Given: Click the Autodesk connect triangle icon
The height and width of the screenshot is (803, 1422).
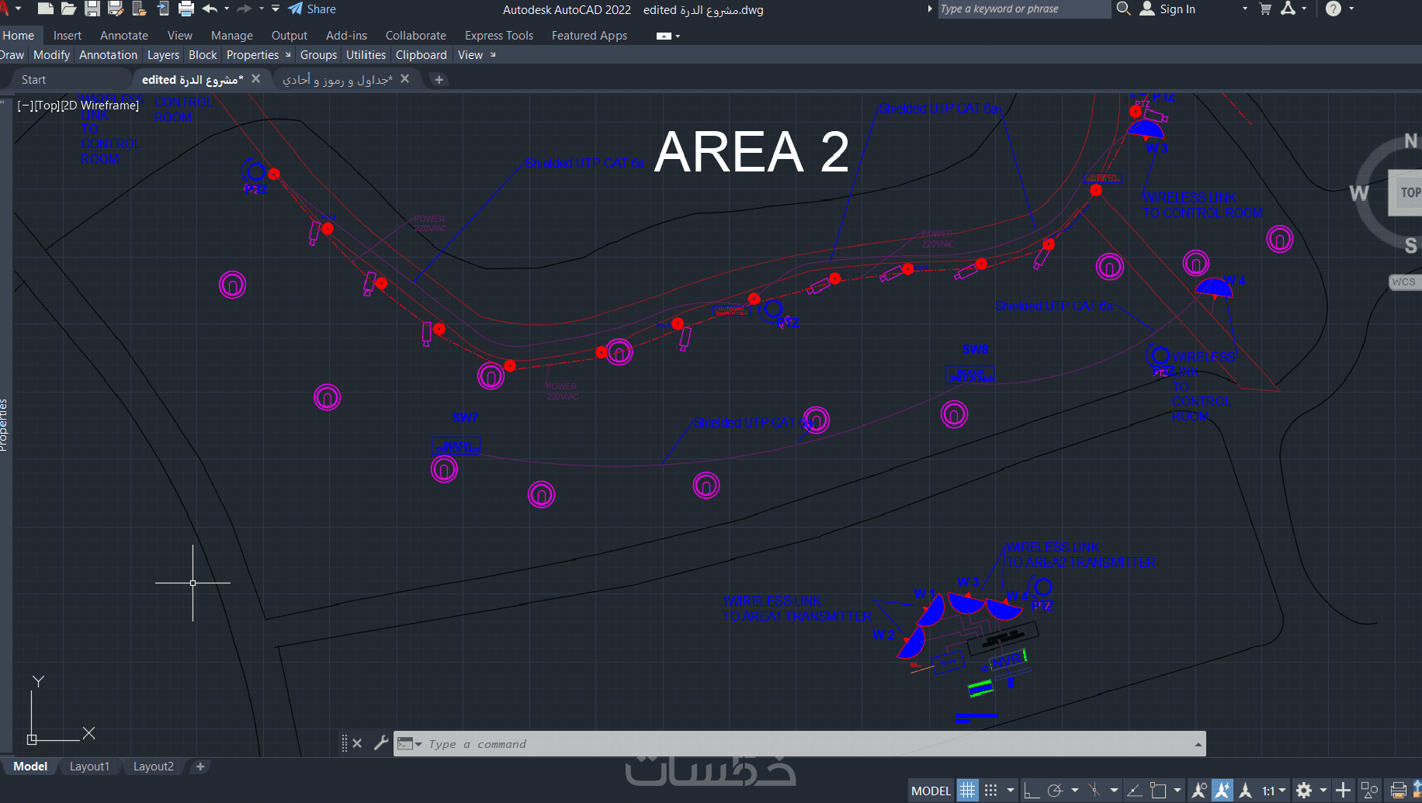Looking at the screenshot, I should [1288, 9].
